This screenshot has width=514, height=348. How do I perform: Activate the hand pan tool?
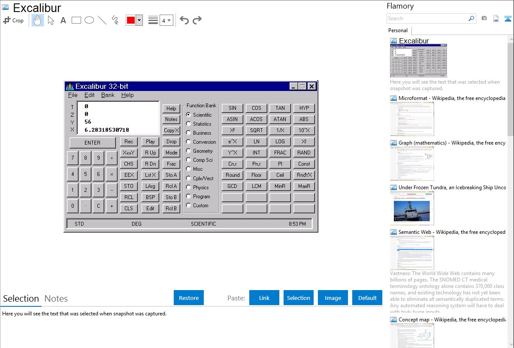[x=37, y=20]
